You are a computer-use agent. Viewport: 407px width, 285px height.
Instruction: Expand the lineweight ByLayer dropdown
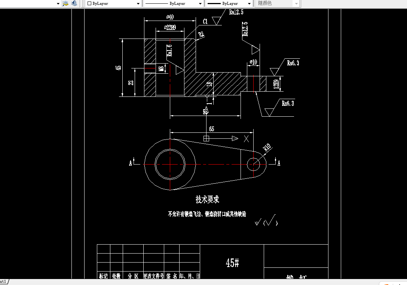(x=249, y=4)
